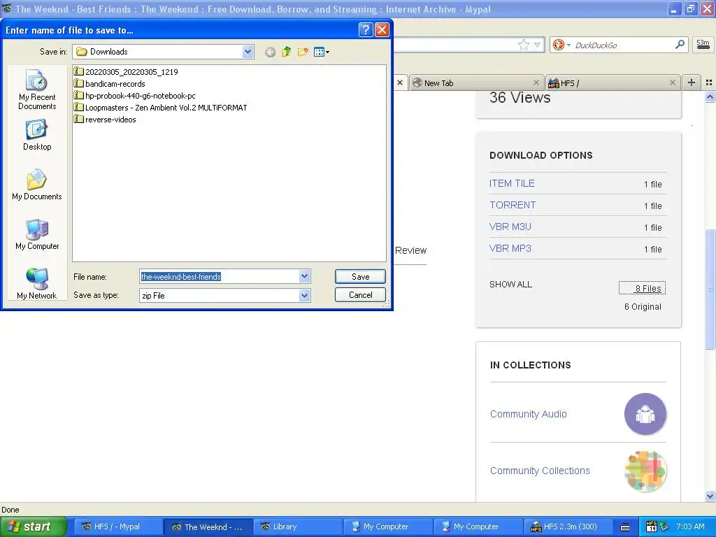This screenshot has height=537, width=716.
Task: Click the File name input field
Action: [220, 276]
